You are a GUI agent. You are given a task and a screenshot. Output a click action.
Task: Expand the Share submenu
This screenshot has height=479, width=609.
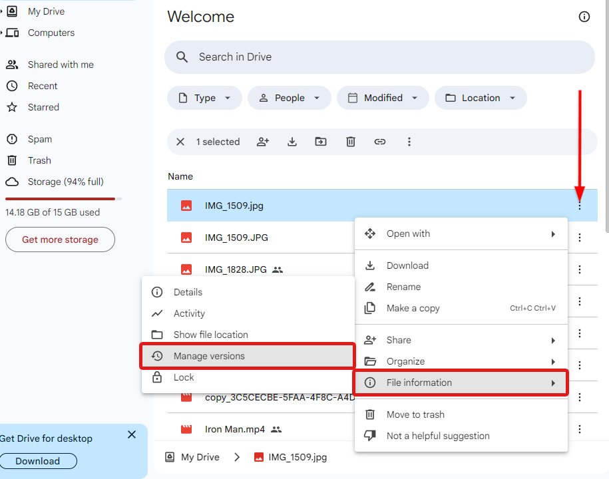(461, 340)
